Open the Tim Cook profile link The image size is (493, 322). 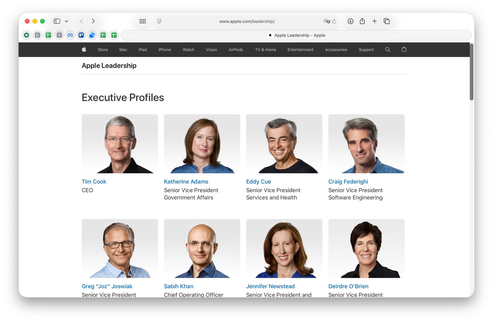pyautogui.click(x=94, y=182)
